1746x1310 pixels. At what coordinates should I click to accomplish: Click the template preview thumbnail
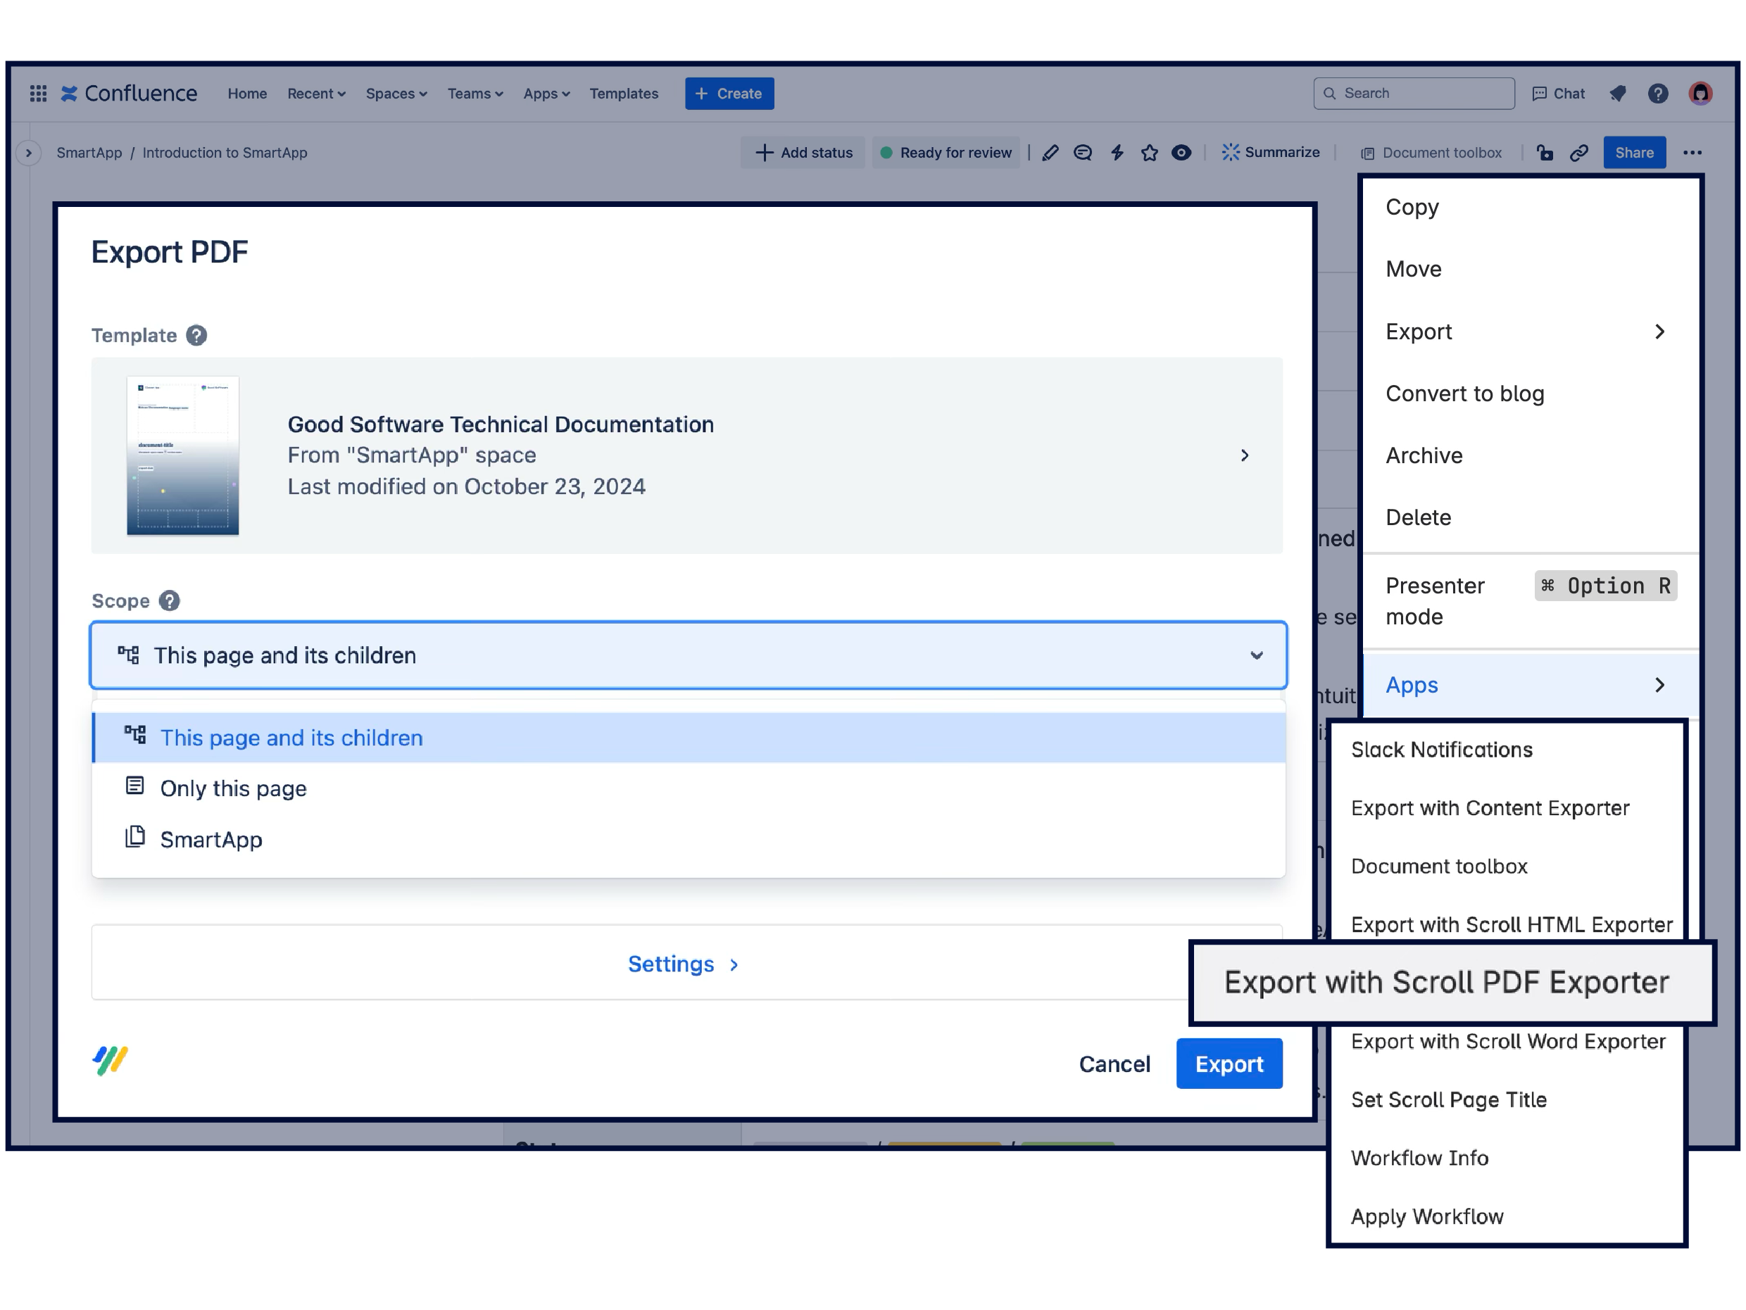click(x=183, y=455)
